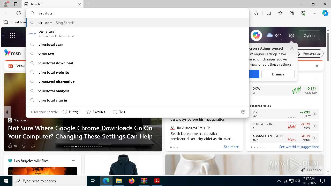
Task: Close the region settings synced popup
Action: coord(292,48)
